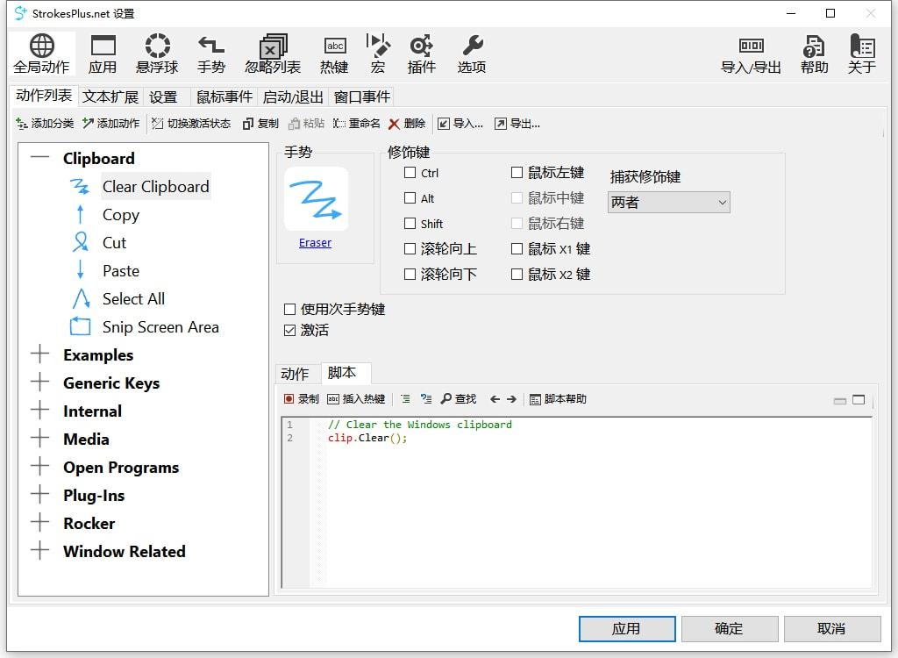Enable the Ctrl modifier checkbox
Image resolution: width=898 pixels, height=658 pixels.
coord(409,173)
